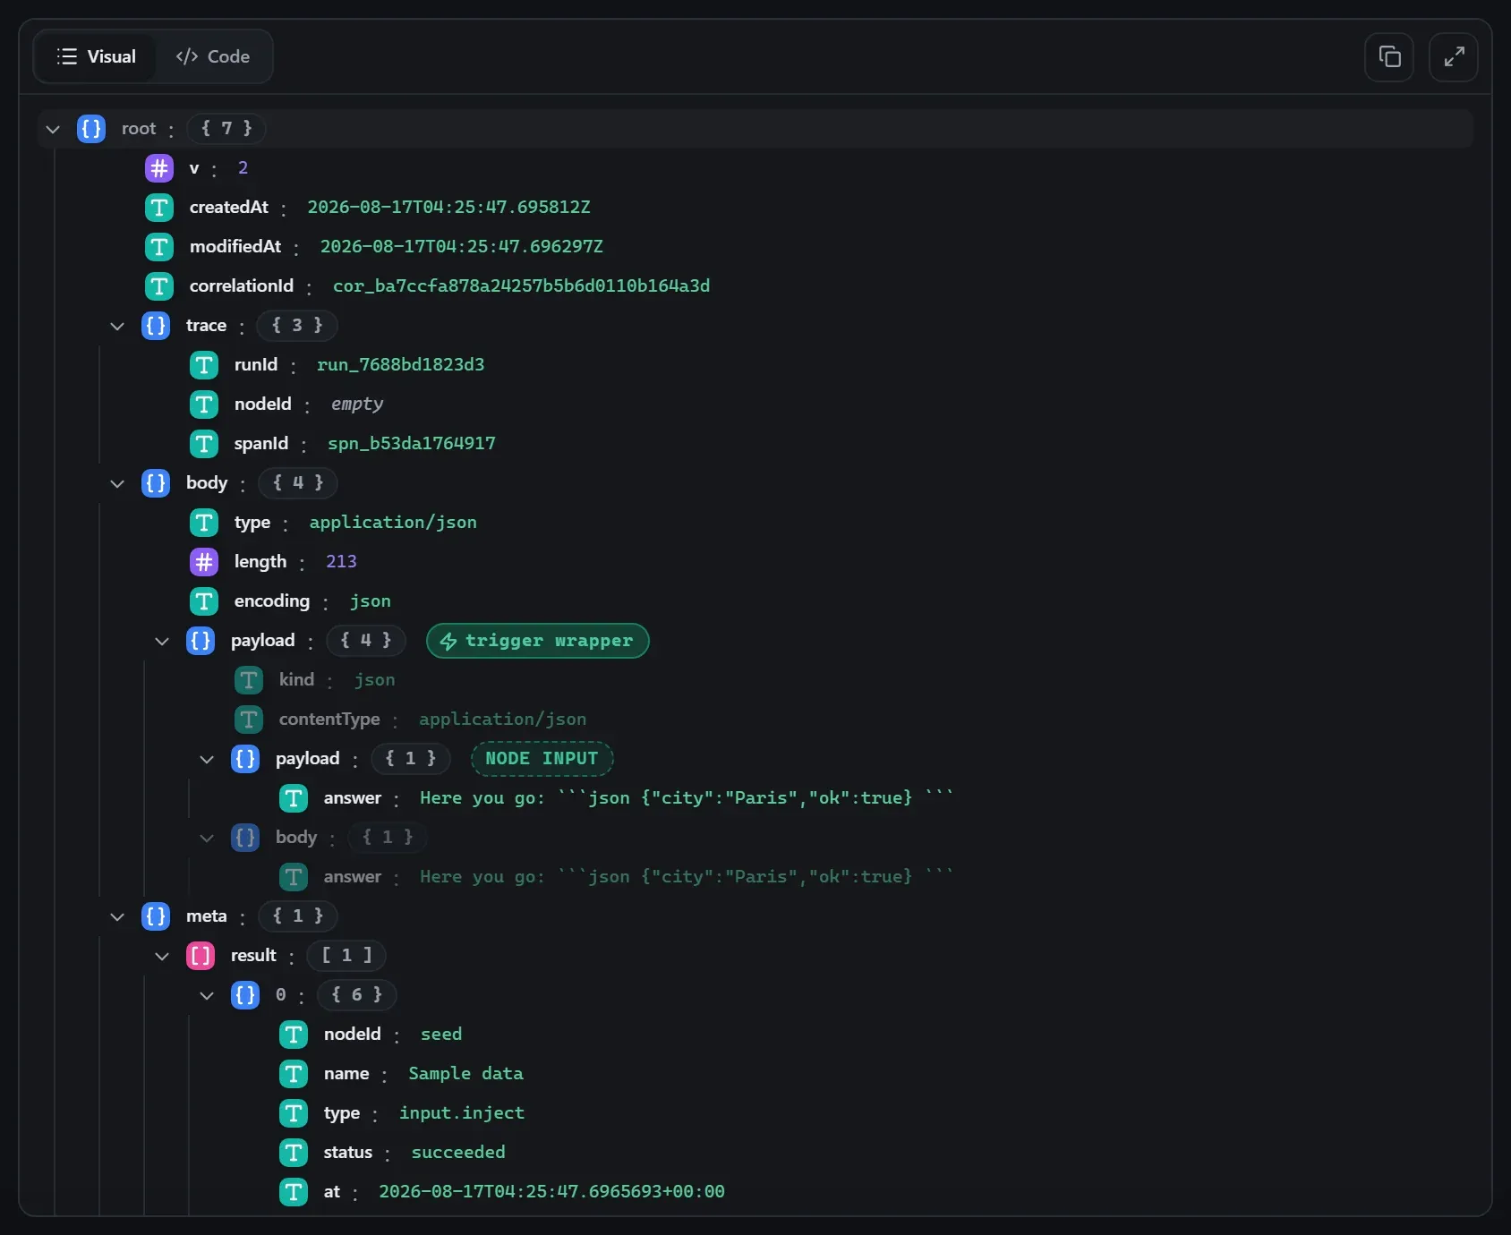
Task: Switch to the Visual tab
Action: 97,56
